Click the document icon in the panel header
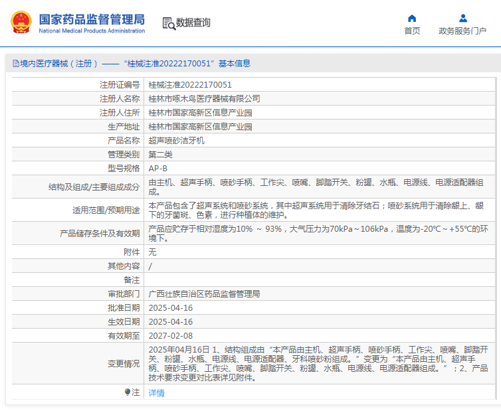501x411 pixels. click(15, 64)
